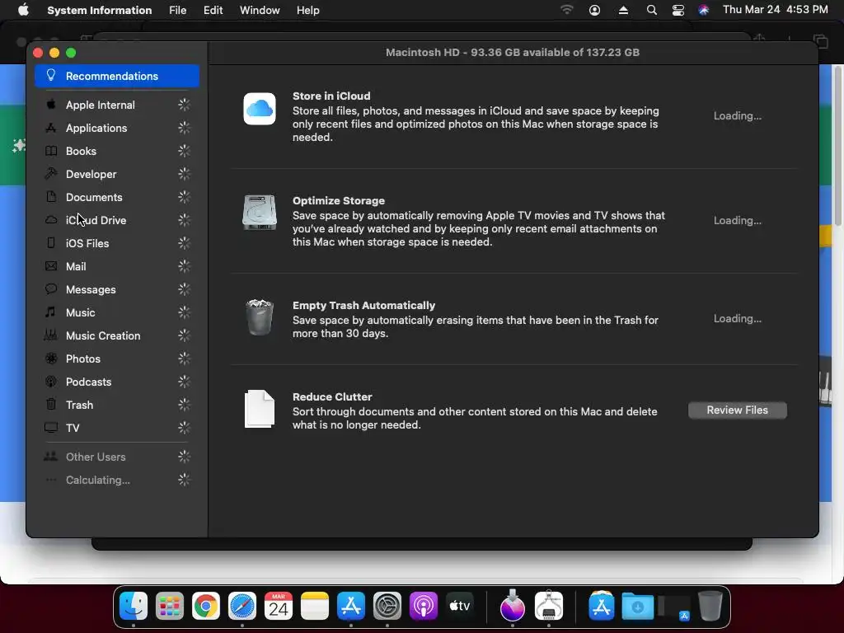Click the eject icon in the menu bar
Viewport: 844px width, 633px height.
click(x=623, y=10)
